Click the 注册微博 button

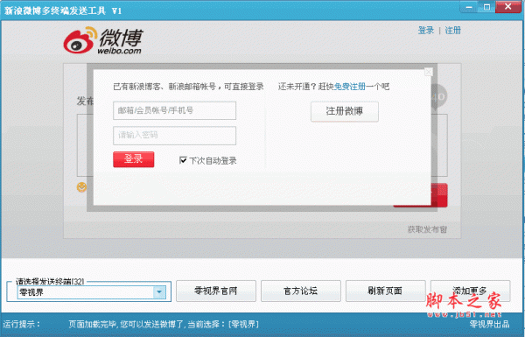345,111
